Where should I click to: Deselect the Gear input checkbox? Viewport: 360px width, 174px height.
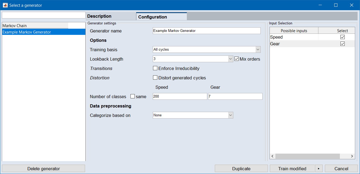click(x=342, y=44)
